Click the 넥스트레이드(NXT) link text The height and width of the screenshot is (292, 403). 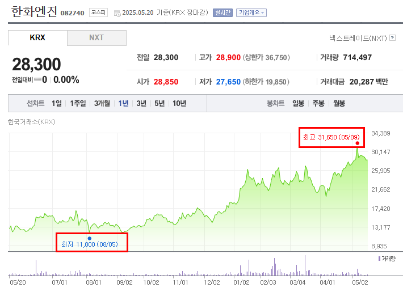coord(358,38)
